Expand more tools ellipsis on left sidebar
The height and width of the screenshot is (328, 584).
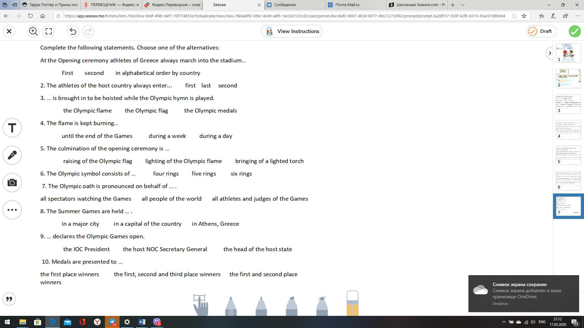[x=12, y=210]
